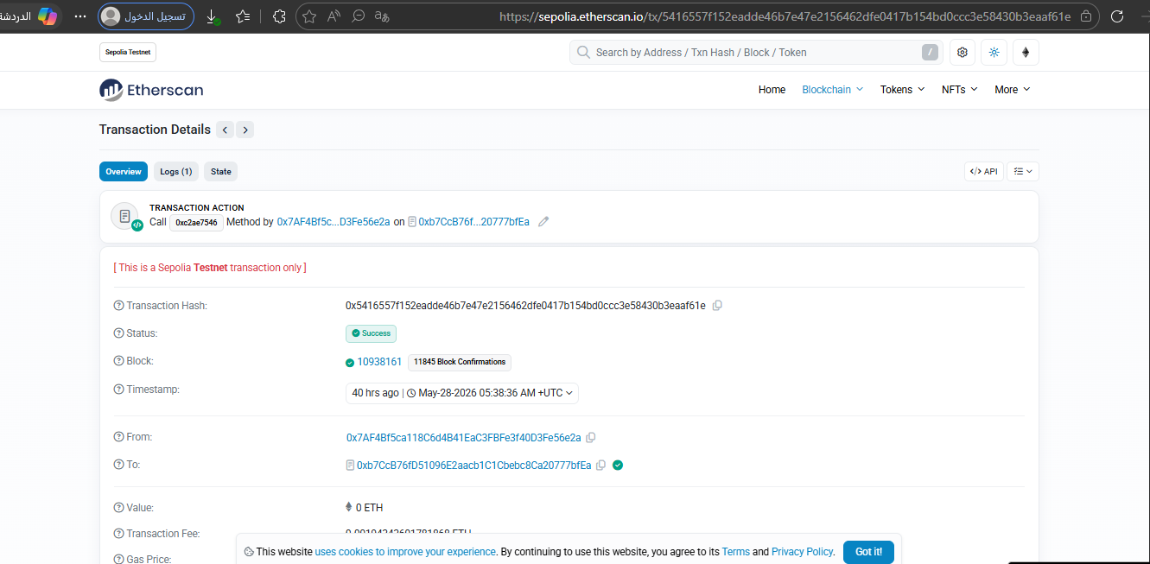
Task: Click the Got it! button
Action: [868, 552]
